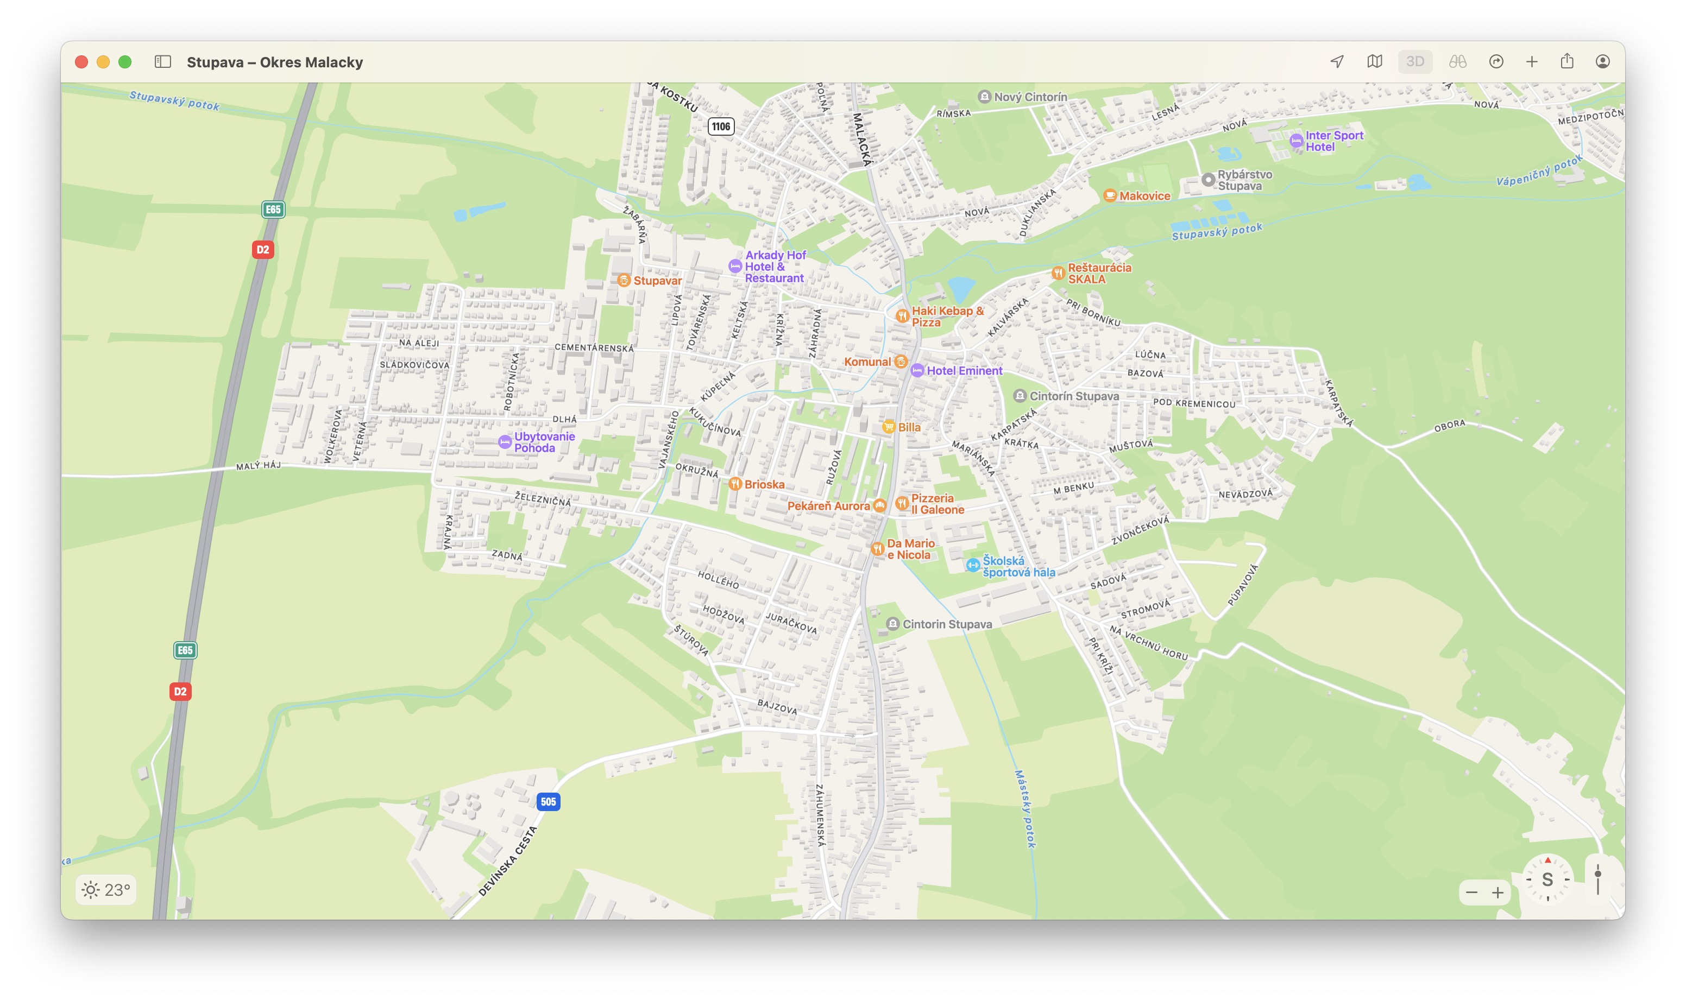
Task: Add a new pin using the plus icon
Action: point(1532,61)
